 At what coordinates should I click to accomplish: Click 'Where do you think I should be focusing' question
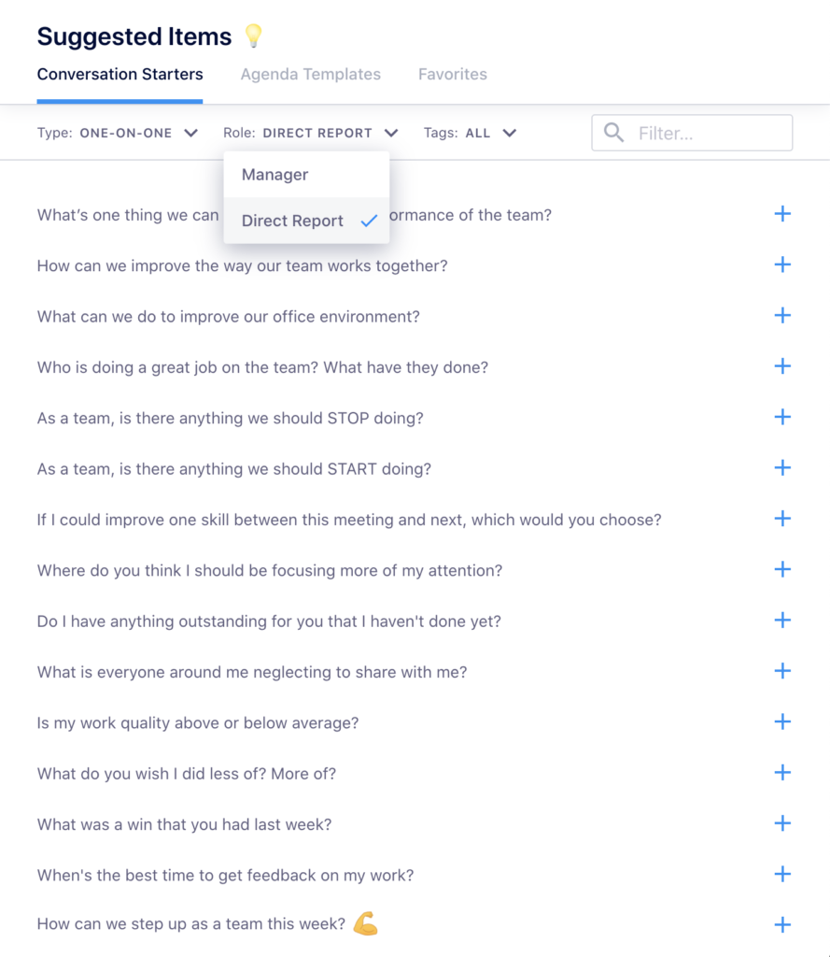[270, 571]
